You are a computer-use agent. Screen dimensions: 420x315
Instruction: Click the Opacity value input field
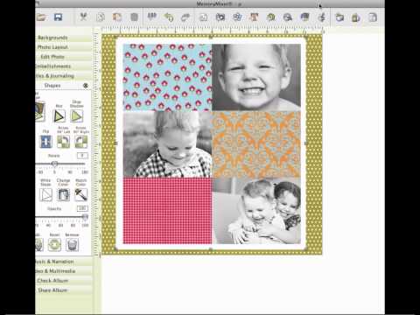[82, 208]
